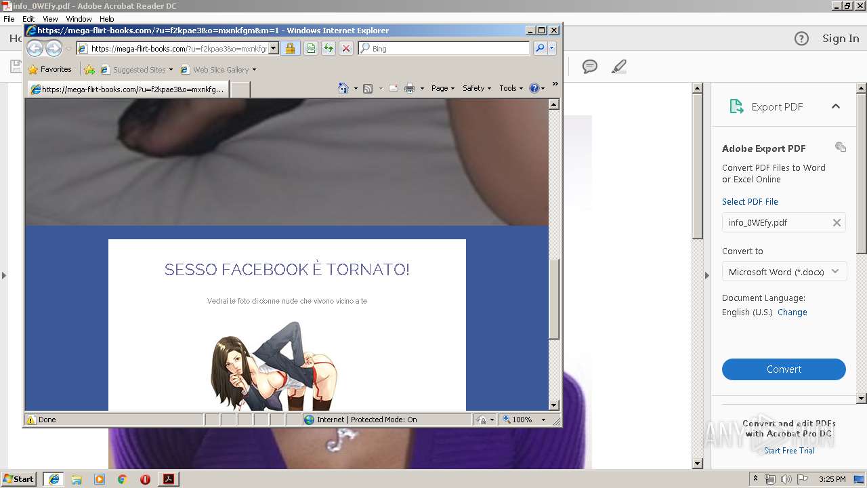Click the security lock icon in address bar
The height and width of the screenshot is (488, 867).
(290, 48)
